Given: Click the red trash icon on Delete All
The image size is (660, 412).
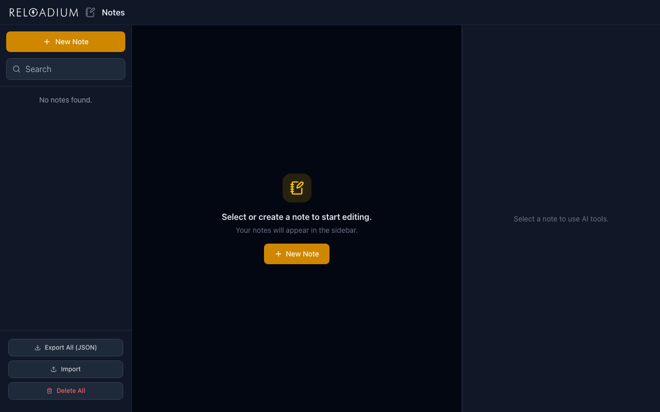Looking at the screenshot, I should pos(49,391).
